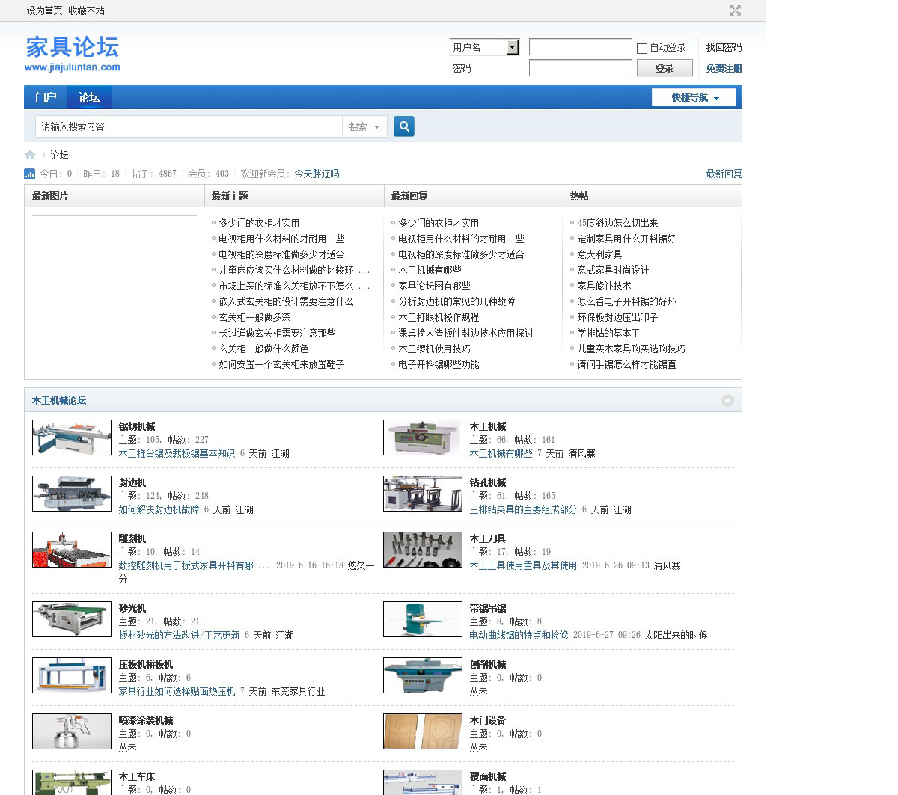The width and height of the screenshot is (898, 795).
Task: Open the 锯切机械 board thumbnail
Action: [x=72, y=438]
